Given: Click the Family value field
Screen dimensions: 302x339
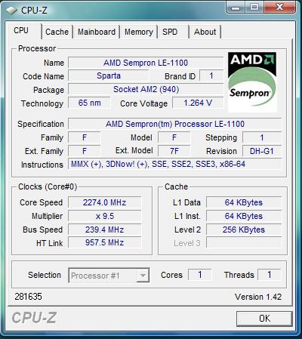Looking at the screenshot, I should coord(85,137).
